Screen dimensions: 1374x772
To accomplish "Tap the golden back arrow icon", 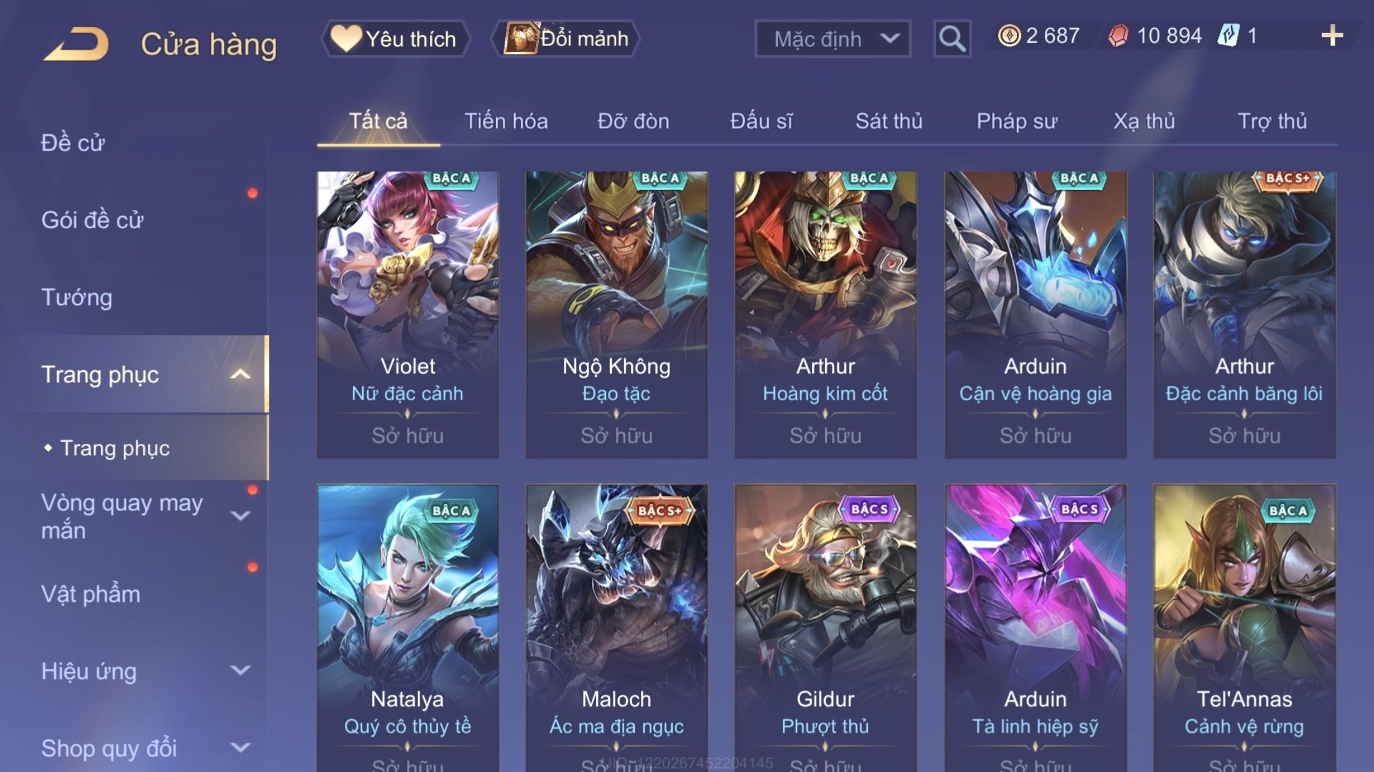I will pyautogui.click(x=76, y=44).
